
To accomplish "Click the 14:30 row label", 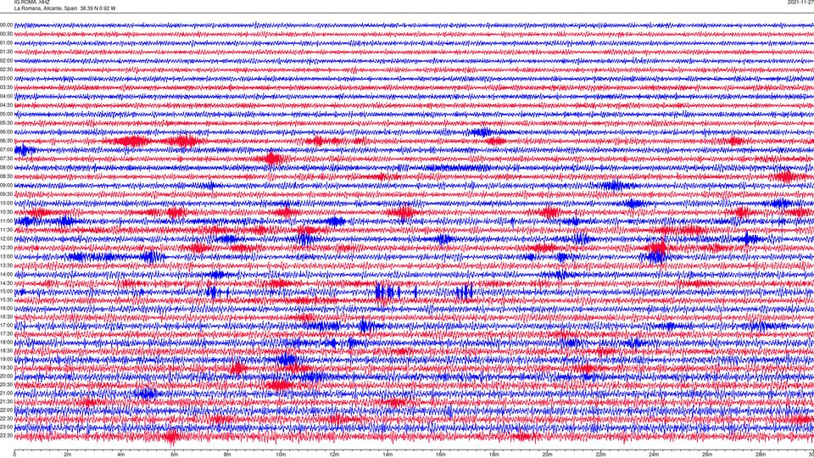I will 6,283.
